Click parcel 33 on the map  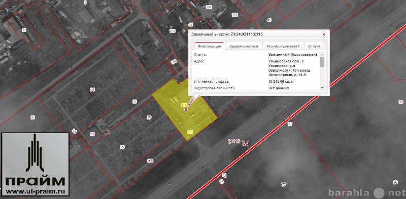(x=32, y=118)
